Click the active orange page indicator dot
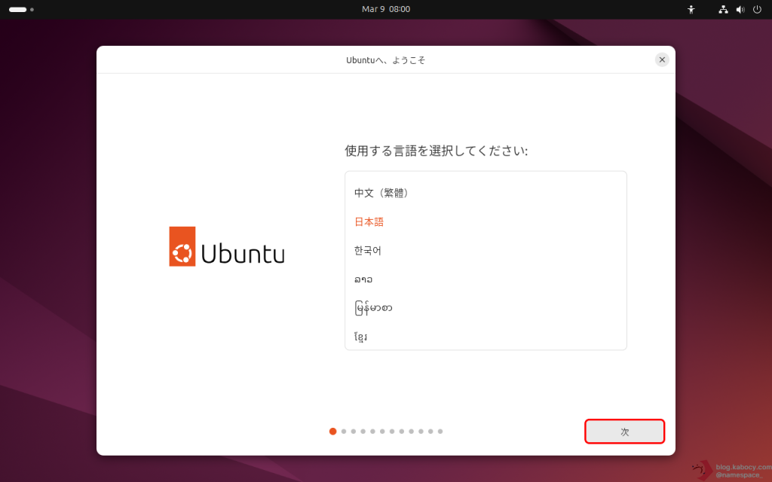The height and width of the screenshot is (482, 772). (x=333, y=432)
